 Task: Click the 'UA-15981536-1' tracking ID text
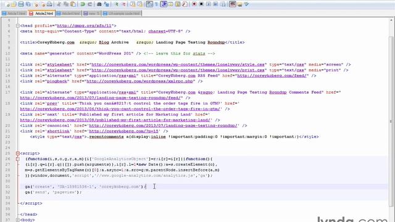[x=75, y=187]
